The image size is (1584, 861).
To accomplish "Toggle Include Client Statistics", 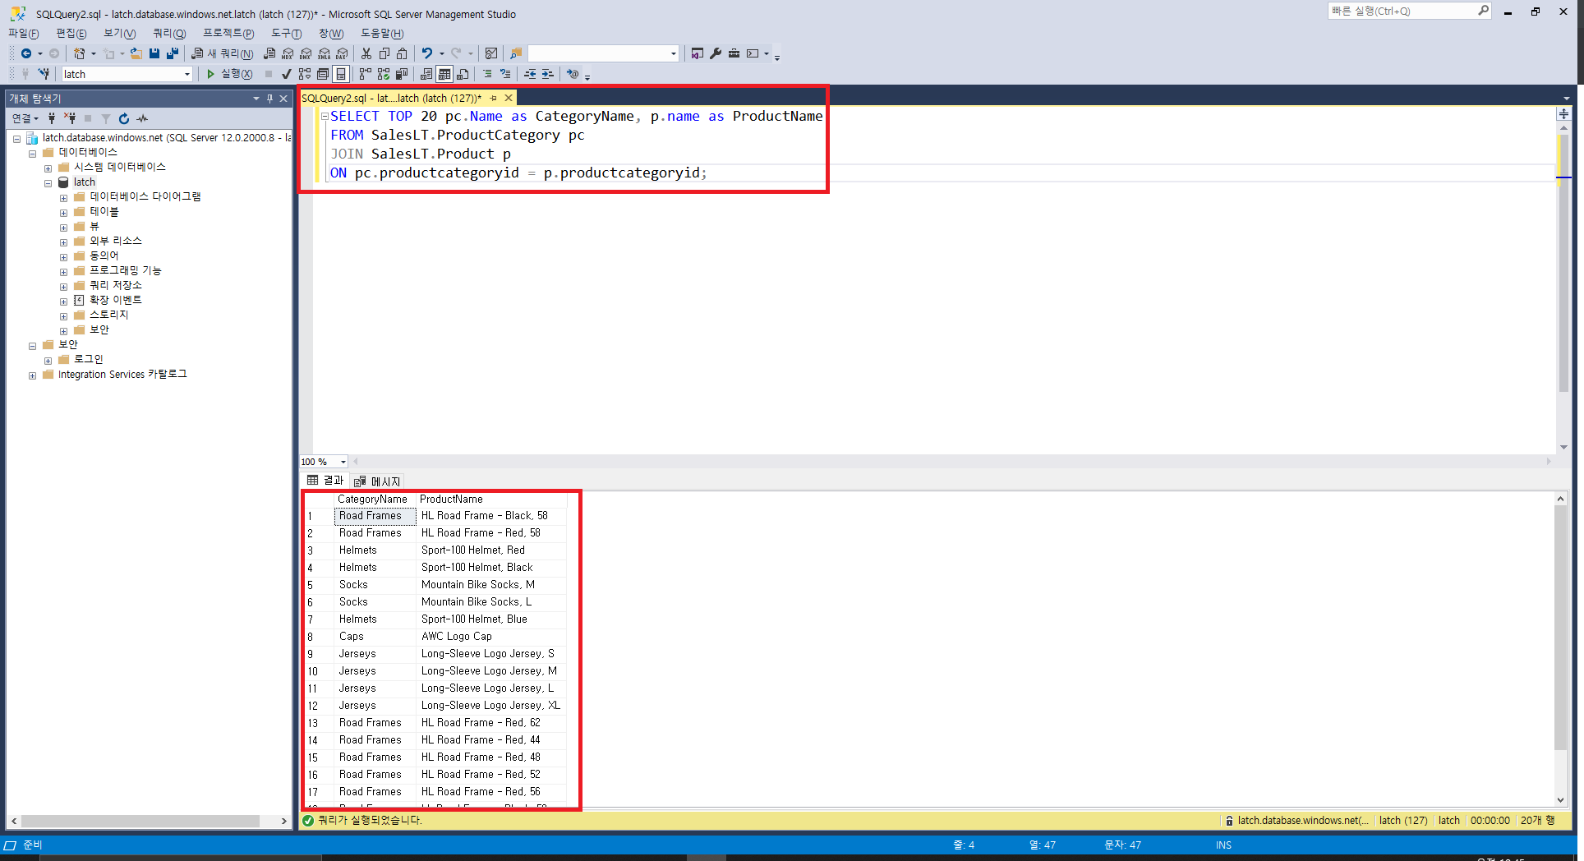I will [402, 74].
